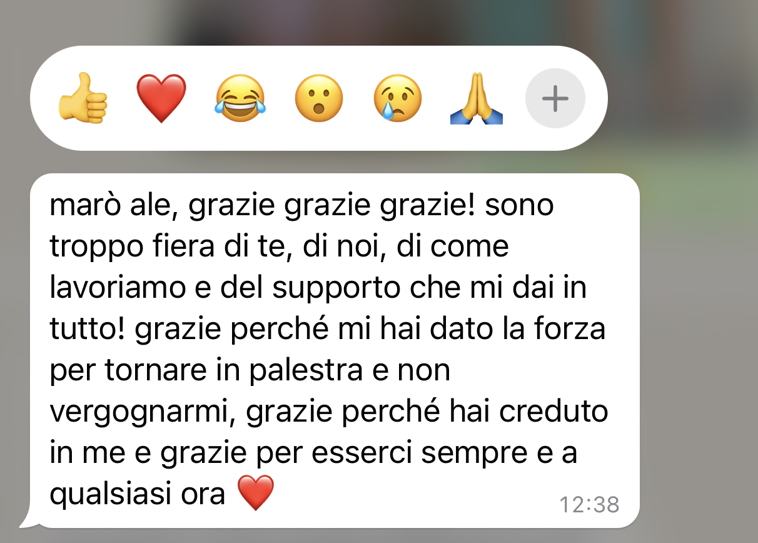The width and height of the screenshot is (758, 543).
Task: Choose the tears of joy reaction
Action: tap(240, 99)
